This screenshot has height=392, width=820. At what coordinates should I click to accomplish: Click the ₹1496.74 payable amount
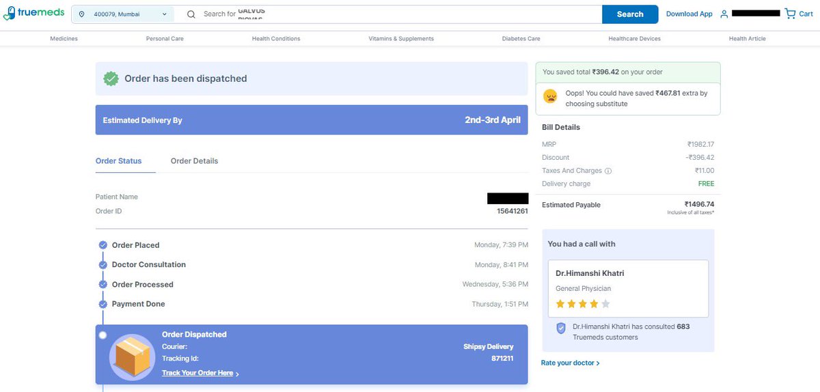point(699,204)
